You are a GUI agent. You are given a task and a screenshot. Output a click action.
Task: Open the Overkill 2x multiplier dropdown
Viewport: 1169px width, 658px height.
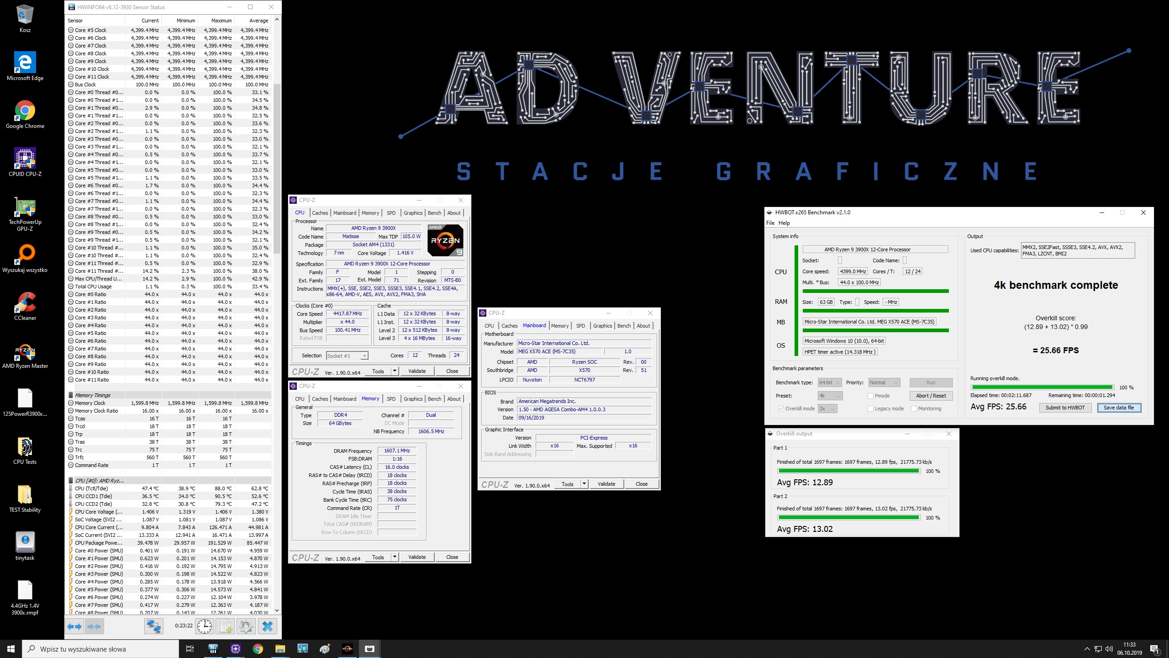[827, 409]
